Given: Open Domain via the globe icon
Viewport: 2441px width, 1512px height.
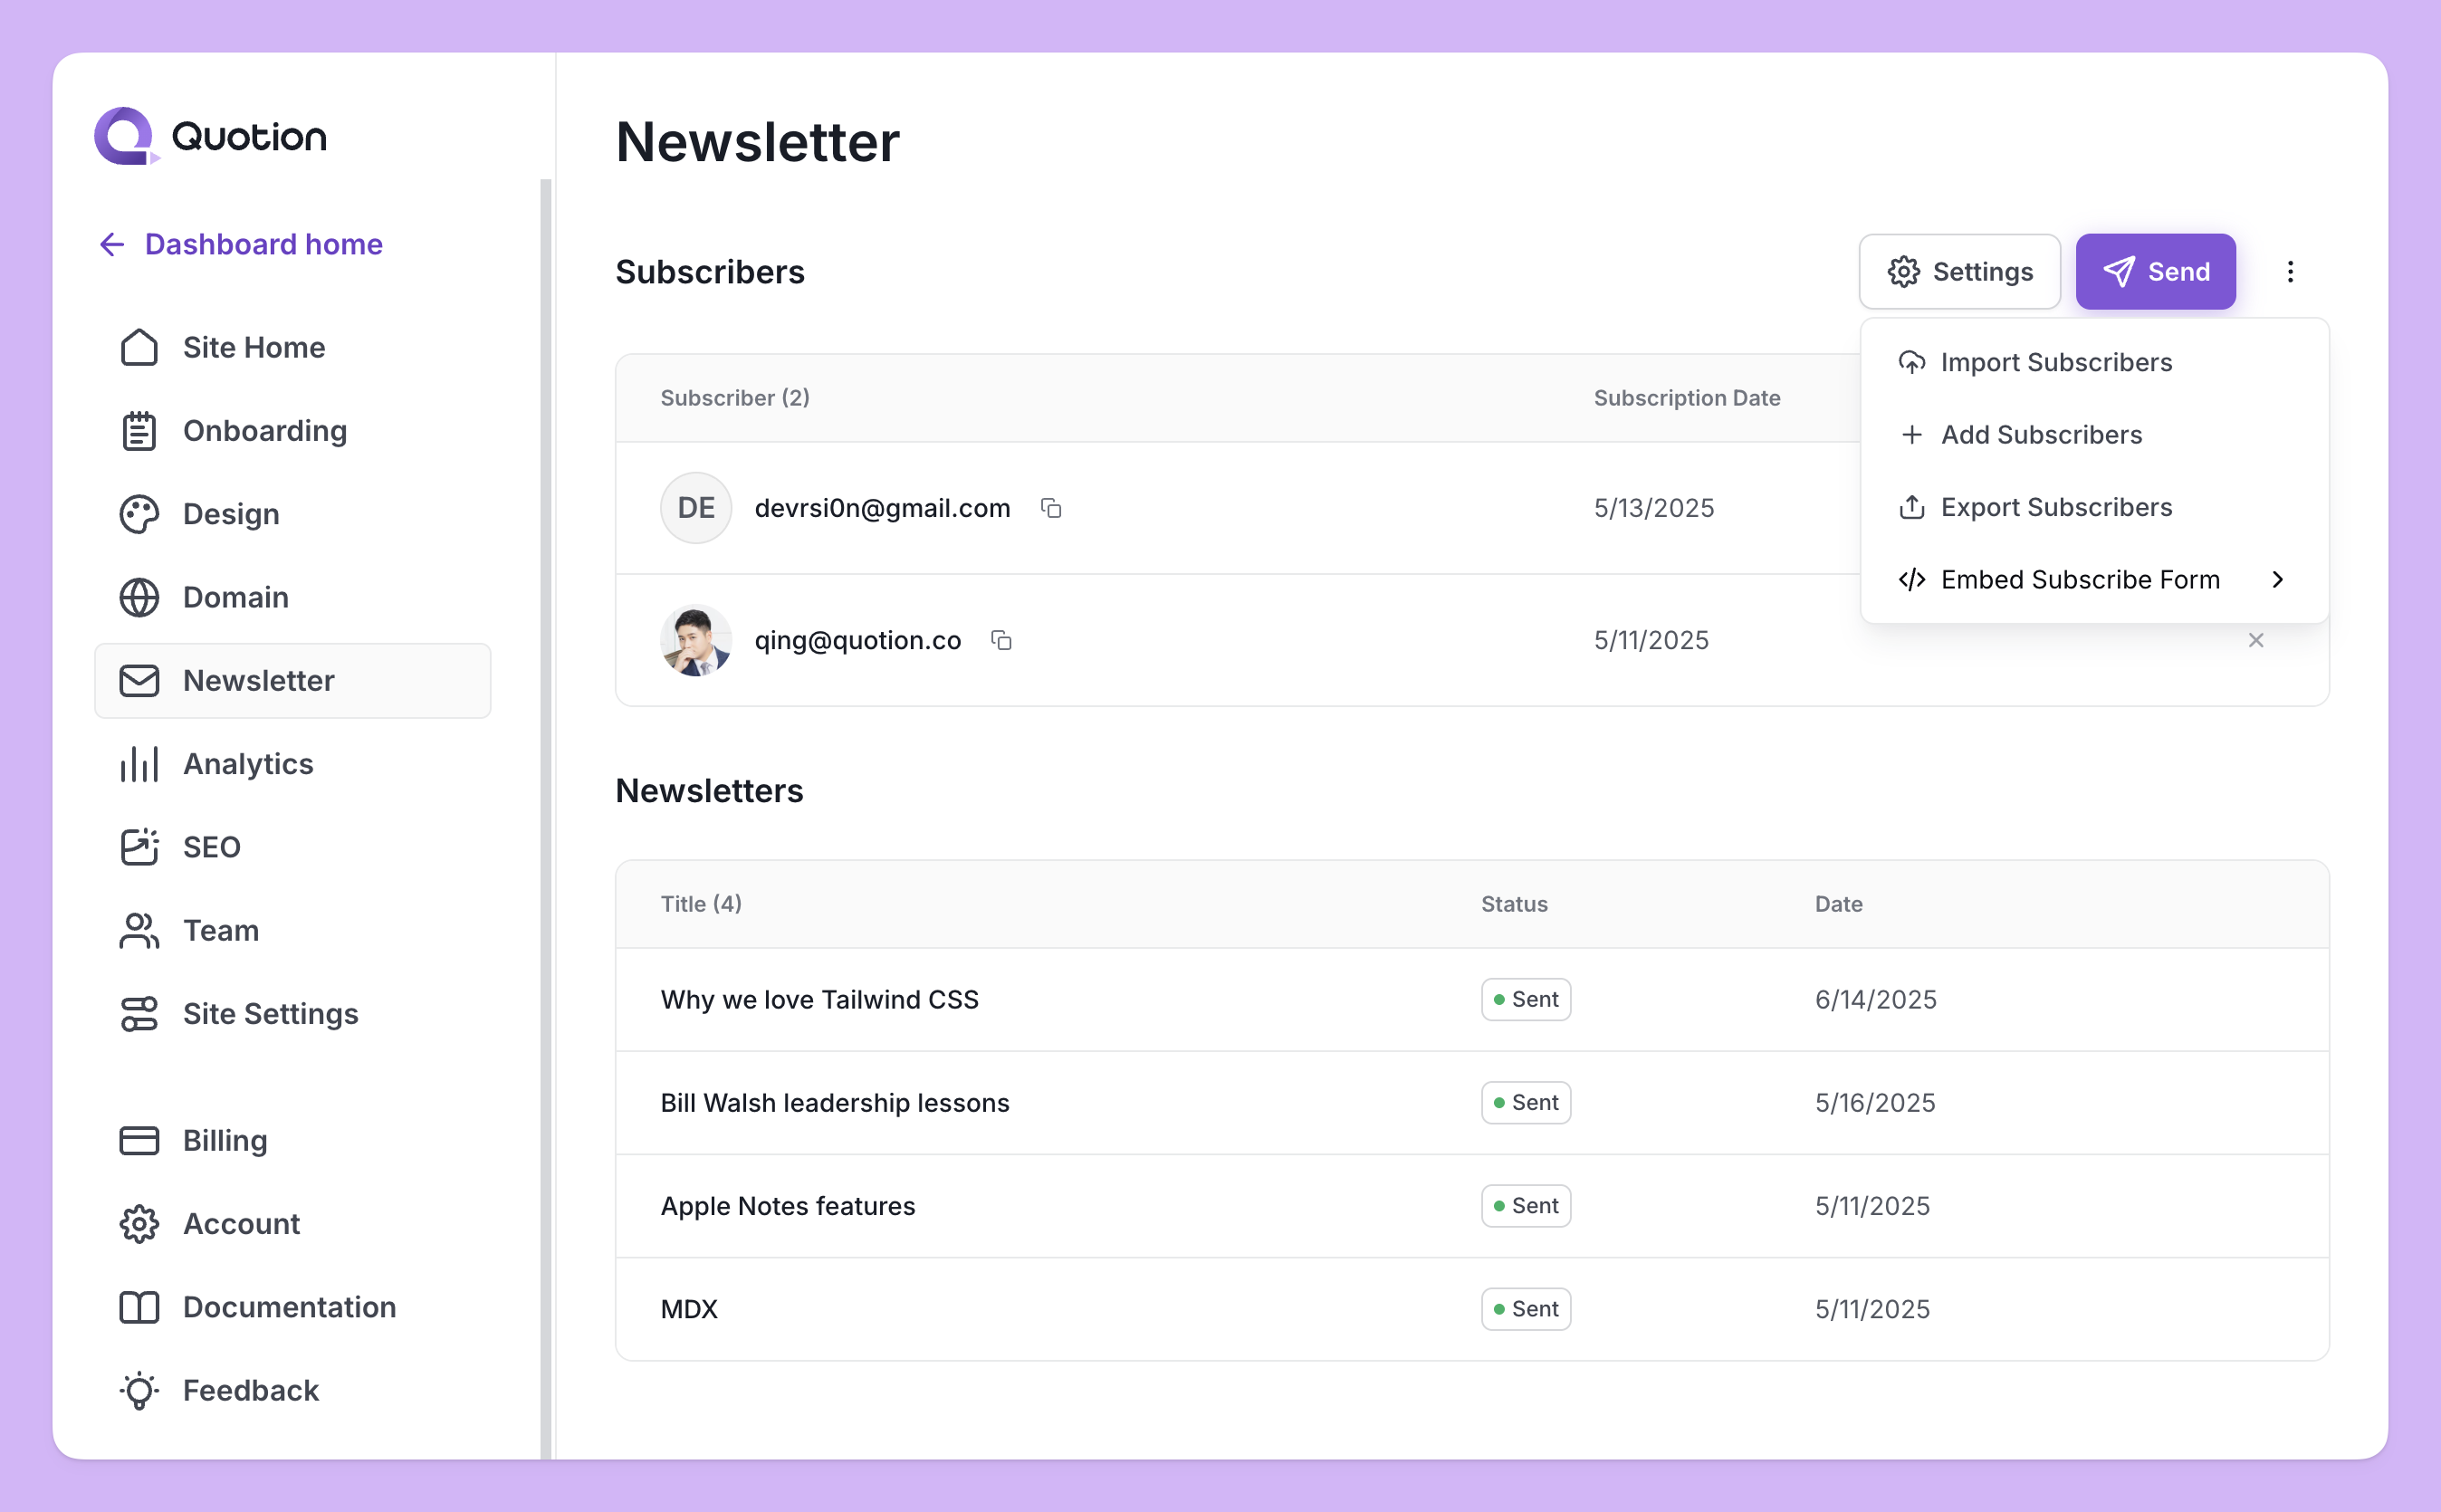Looking at the screenshot, I should click(x=139, y=597).
